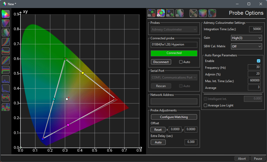
Task: Expand the Probes Admesy Colourimeter dropdown
Action: point(174,29)
